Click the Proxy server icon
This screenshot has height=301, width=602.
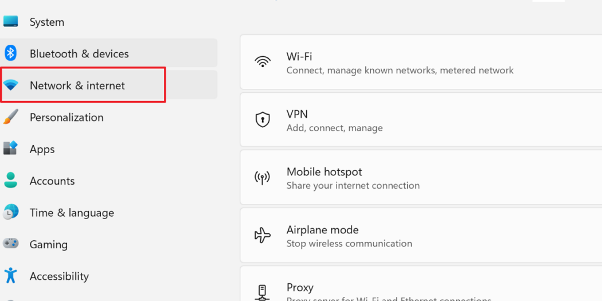[x=263, y=292]
